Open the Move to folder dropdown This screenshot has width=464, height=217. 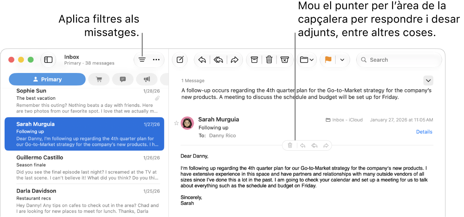click(x=307, y=60)
